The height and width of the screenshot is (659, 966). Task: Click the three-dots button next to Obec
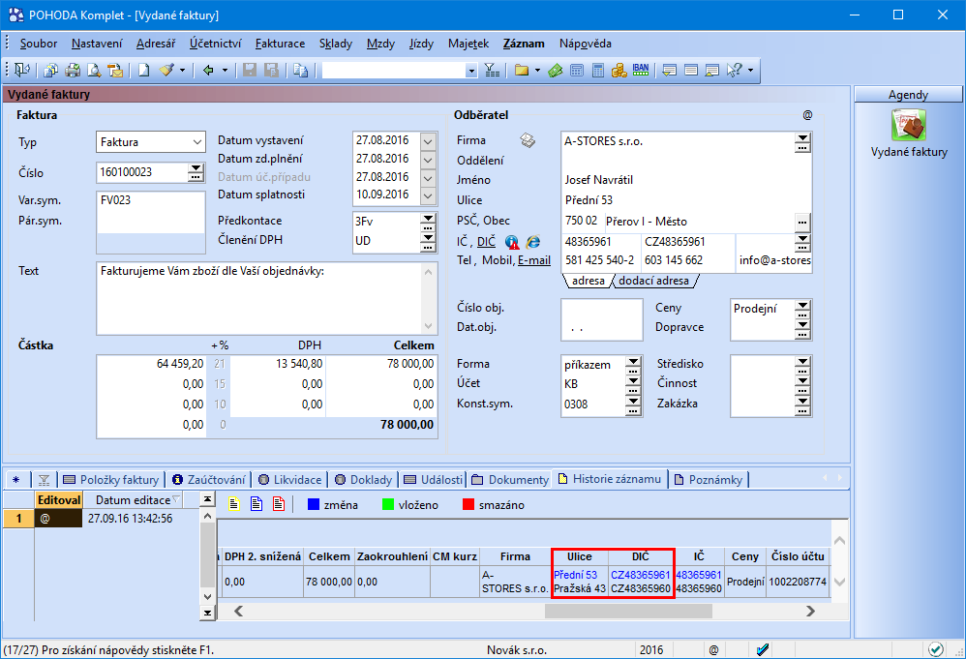pos(802,222)
